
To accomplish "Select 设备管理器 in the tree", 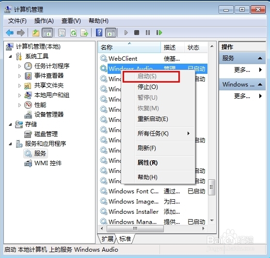I will 49,114.
